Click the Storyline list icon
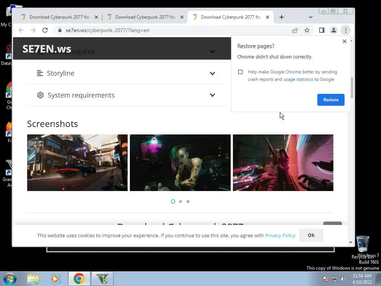The height and width of the screenshot is (286, 381). 40,73
